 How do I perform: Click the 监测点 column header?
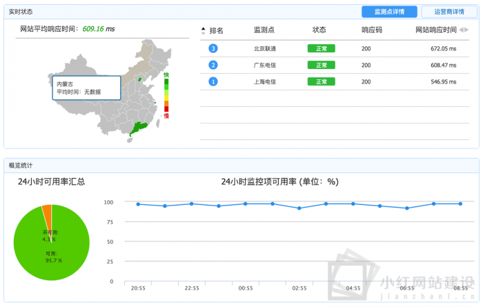pyautogui.click(x=264, y=30)
